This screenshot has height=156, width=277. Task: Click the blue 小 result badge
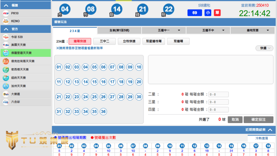pyautogui.click(x=208, y=13)
